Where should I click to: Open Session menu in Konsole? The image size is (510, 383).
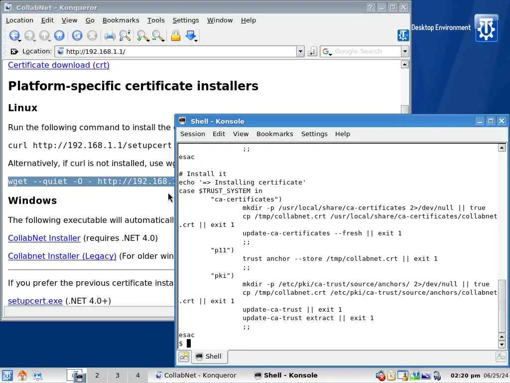pyautogui.click(x=193, y=134)
